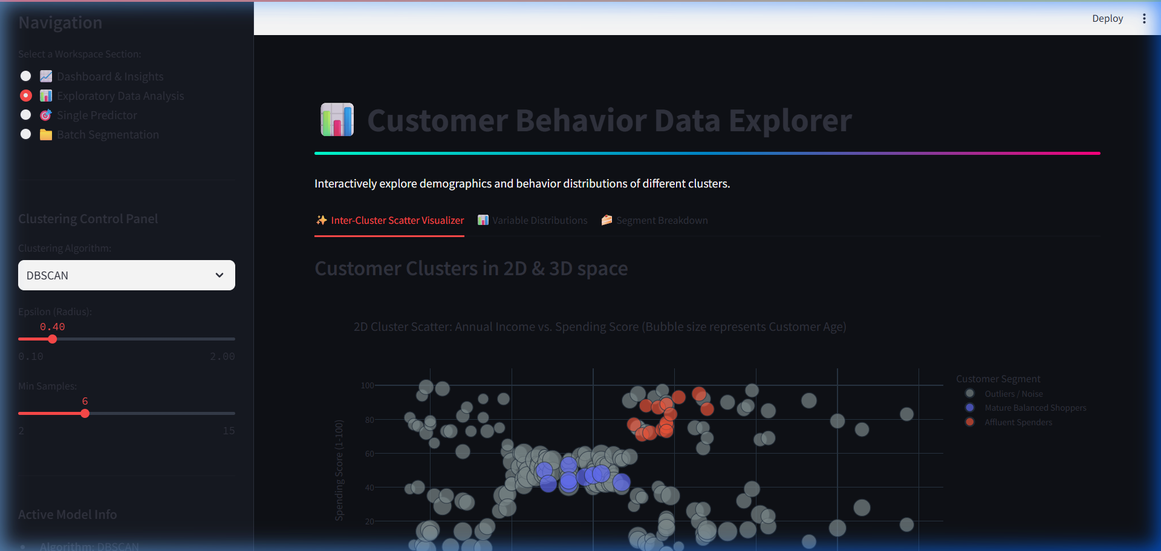Switch to Segment Breakdown tab

point(655,220)
